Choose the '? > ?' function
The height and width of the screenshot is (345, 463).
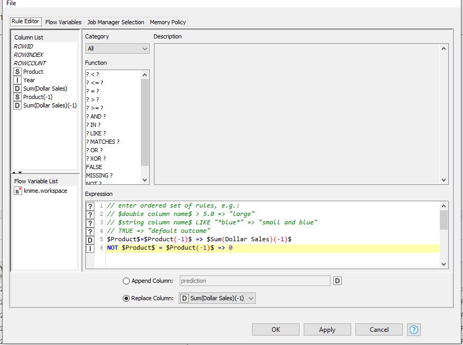[93, 100]
